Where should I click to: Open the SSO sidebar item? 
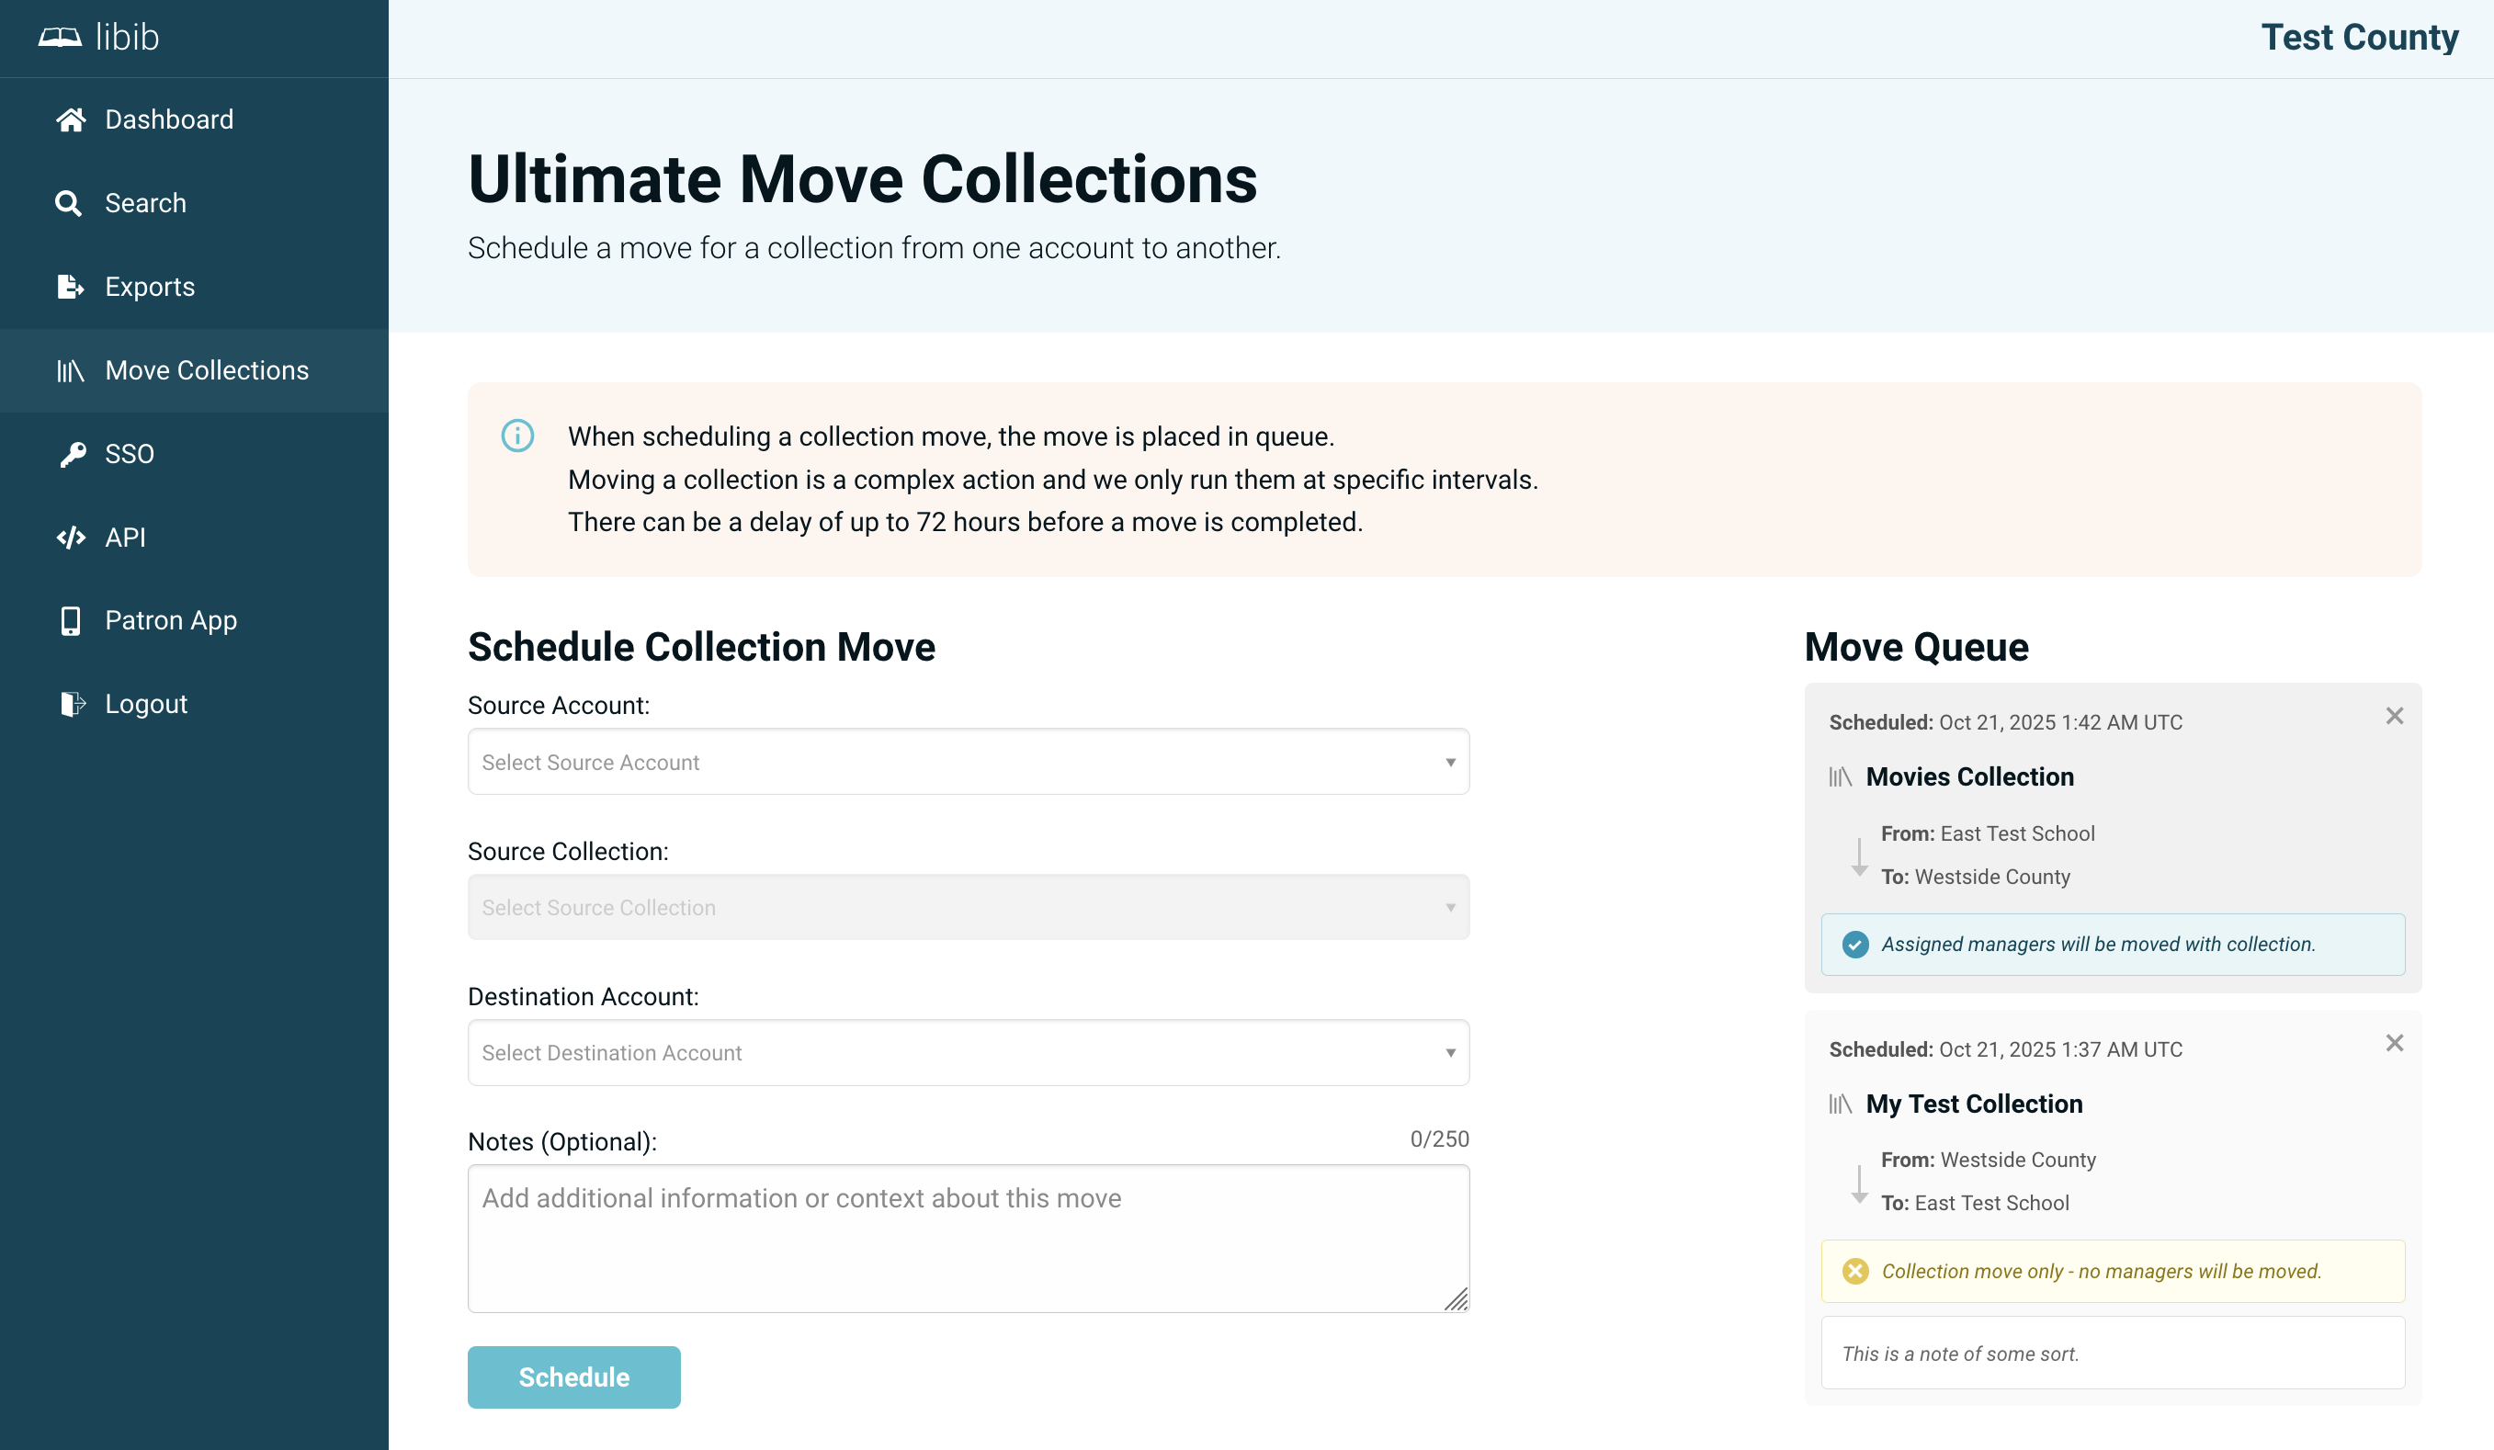[194, 454]
